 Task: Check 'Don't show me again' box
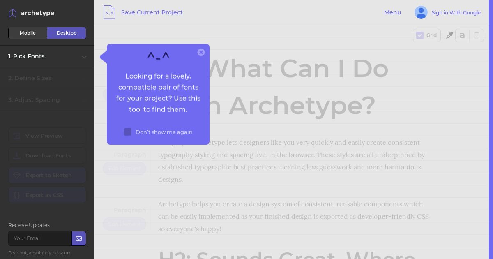(x=128, y=132)
